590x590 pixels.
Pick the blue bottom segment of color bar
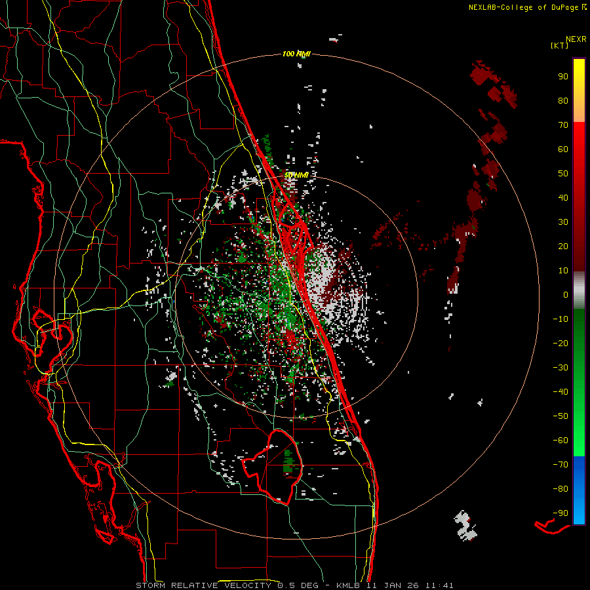coord(579,490)
